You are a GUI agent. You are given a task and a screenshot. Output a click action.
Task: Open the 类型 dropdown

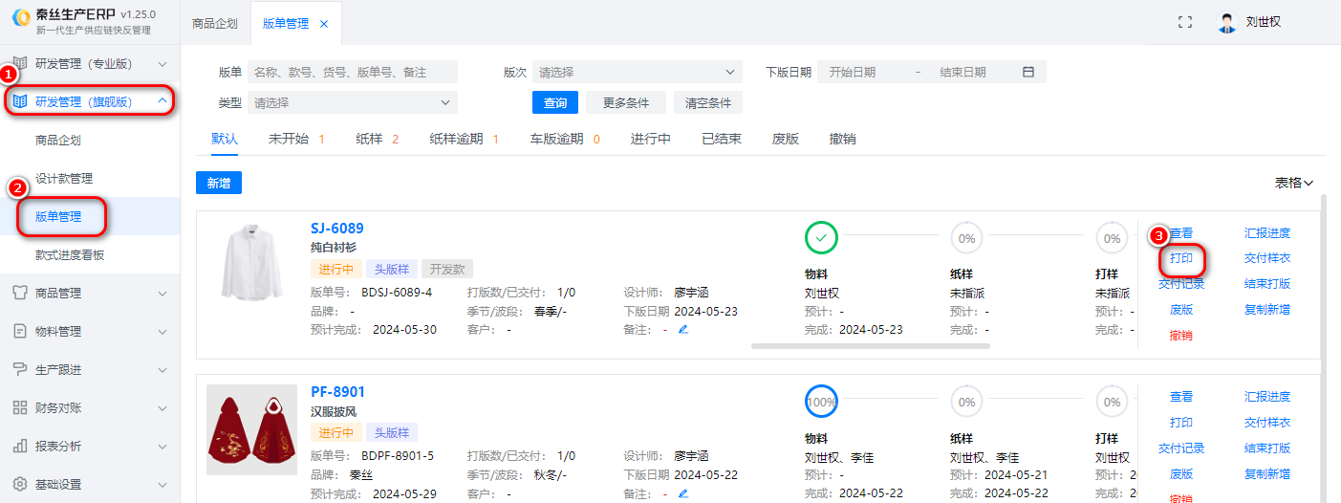pyautogui.click(x=352, y=102)
